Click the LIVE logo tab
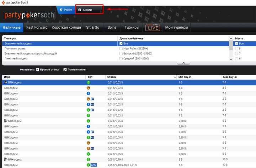 pos(153,27)
